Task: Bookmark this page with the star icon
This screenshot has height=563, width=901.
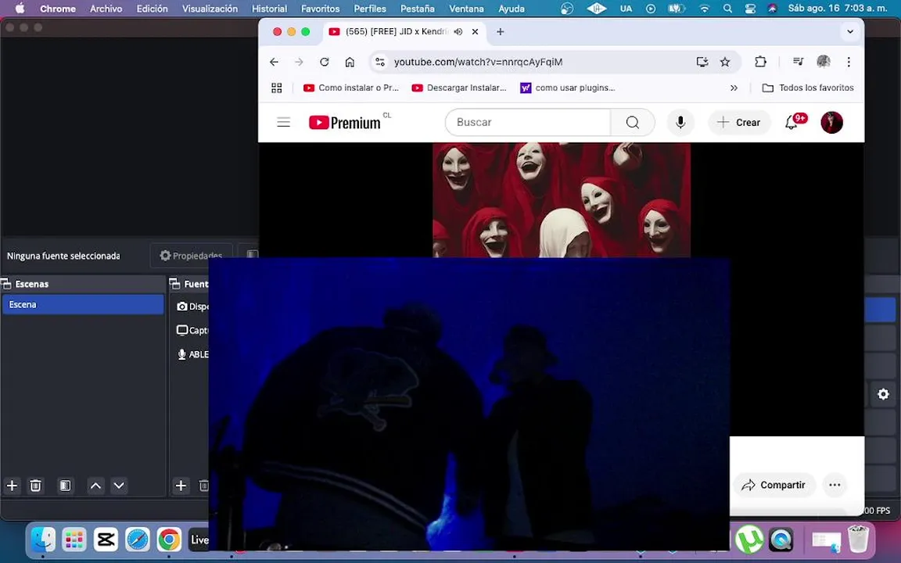Action: (725, 62)
